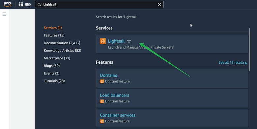This screenshot has height=129, width=257.
Task: Select the Blogs (39) filter
Action: coord(52,66)
